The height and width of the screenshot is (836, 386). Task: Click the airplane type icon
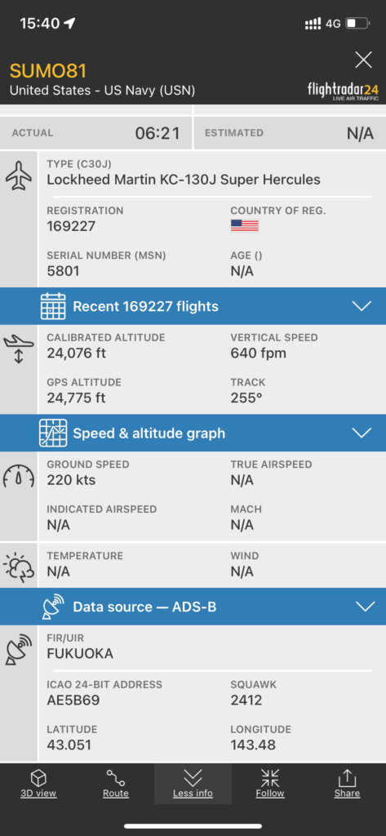coord(19,175)
